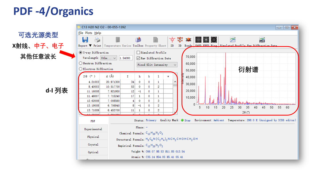Click the wavelength value field 1.54060
Screen dimensions: 309x170
(126, 58)
